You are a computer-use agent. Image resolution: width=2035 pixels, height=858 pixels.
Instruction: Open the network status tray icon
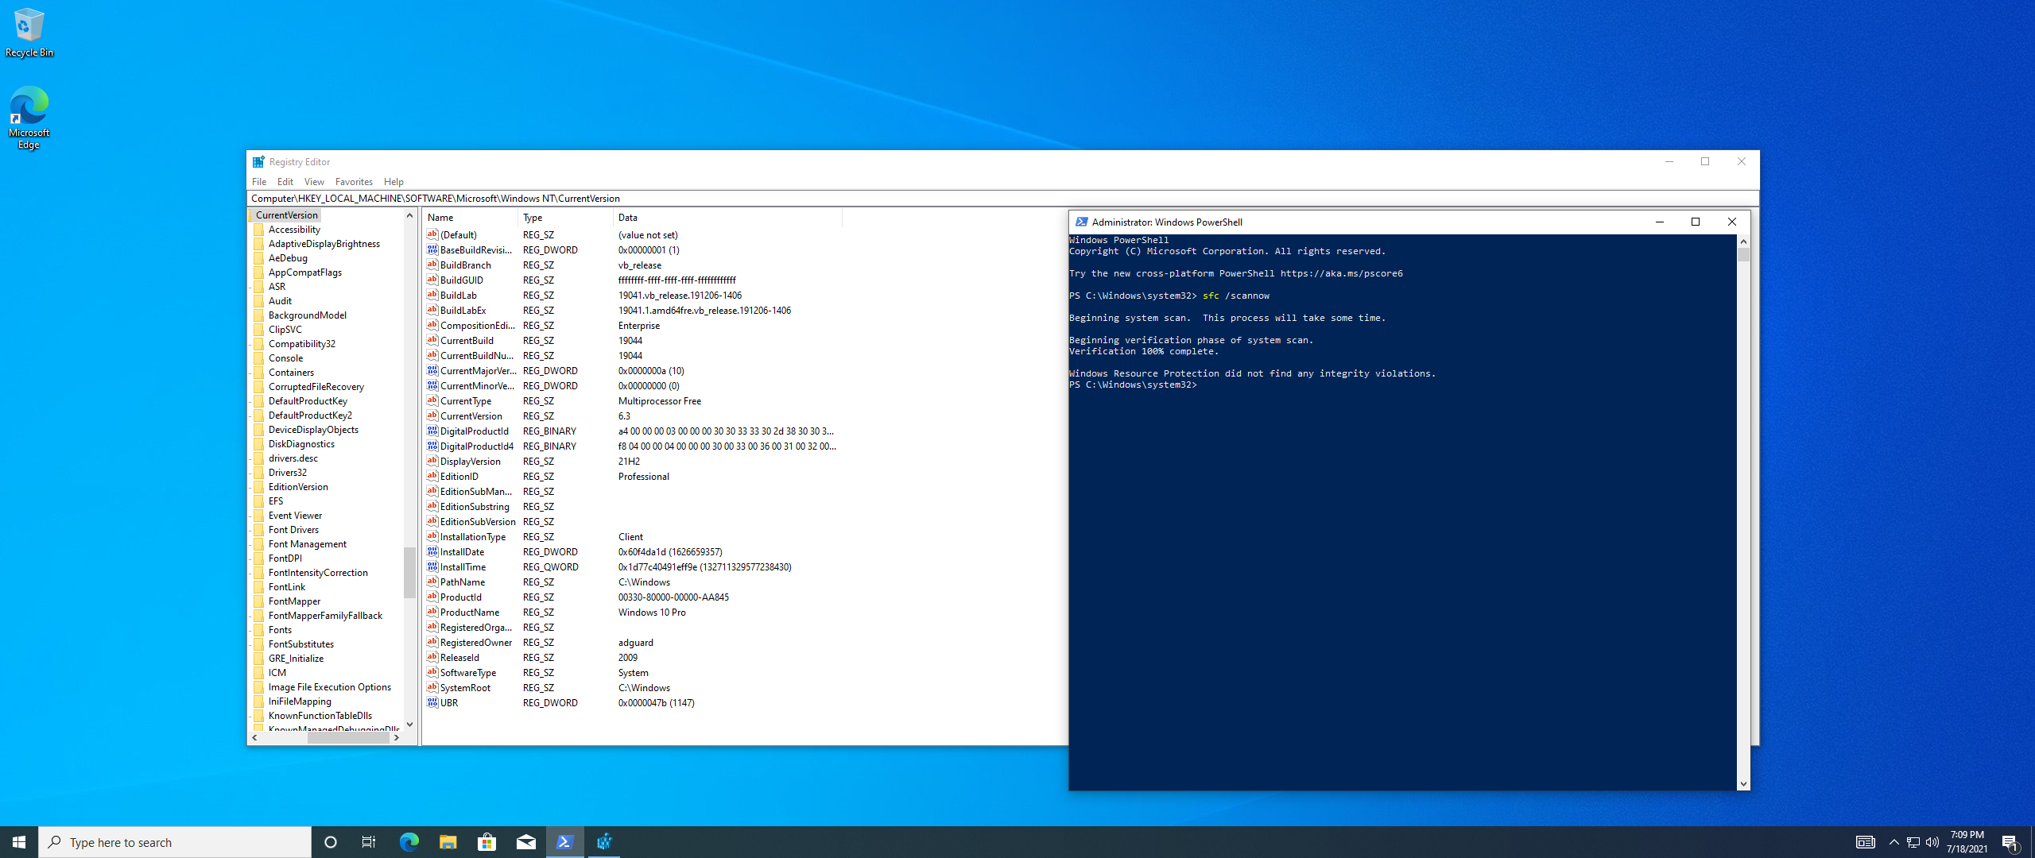1913,842
